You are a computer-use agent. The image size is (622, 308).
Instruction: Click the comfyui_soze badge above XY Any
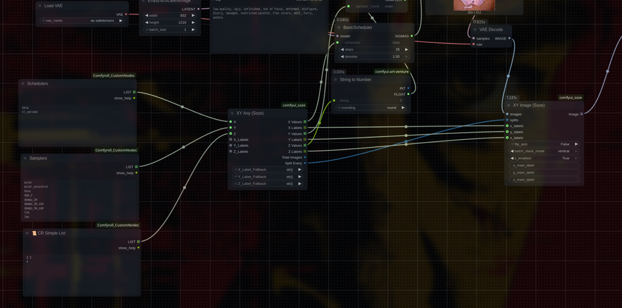294,105
